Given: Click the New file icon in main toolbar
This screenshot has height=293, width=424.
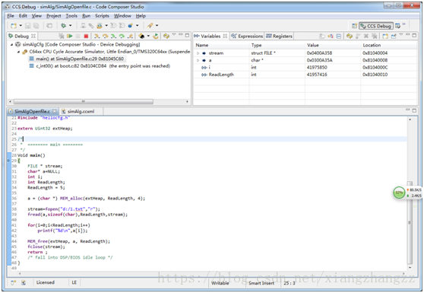Looking at the screenshot, I should tap(13, 26).
